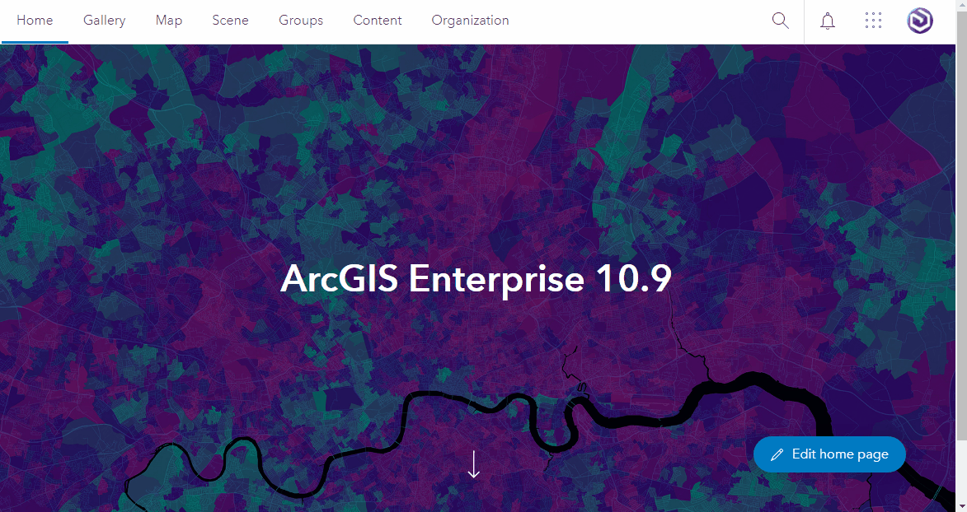Viewport: 967px width, 512px height.
Task: Open the Groups tab
Action: coord(301,21)
